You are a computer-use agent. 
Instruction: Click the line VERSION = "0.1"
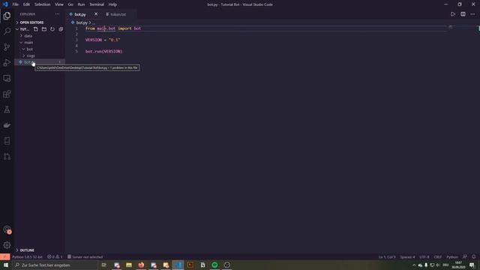(x=103, y=40)
